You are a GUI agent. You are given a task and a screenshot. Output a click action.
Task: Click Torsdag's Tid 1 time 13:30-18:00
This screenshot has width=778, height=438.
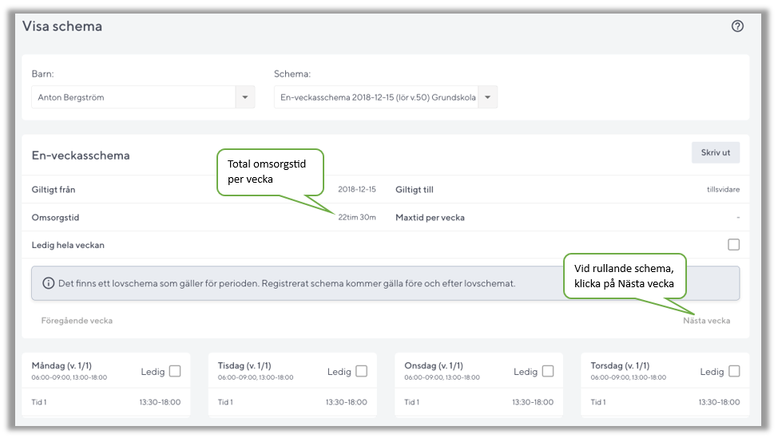pos(719,402)
